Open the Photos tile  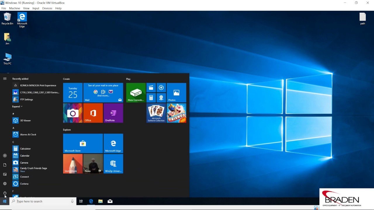[x=176, y=92]
